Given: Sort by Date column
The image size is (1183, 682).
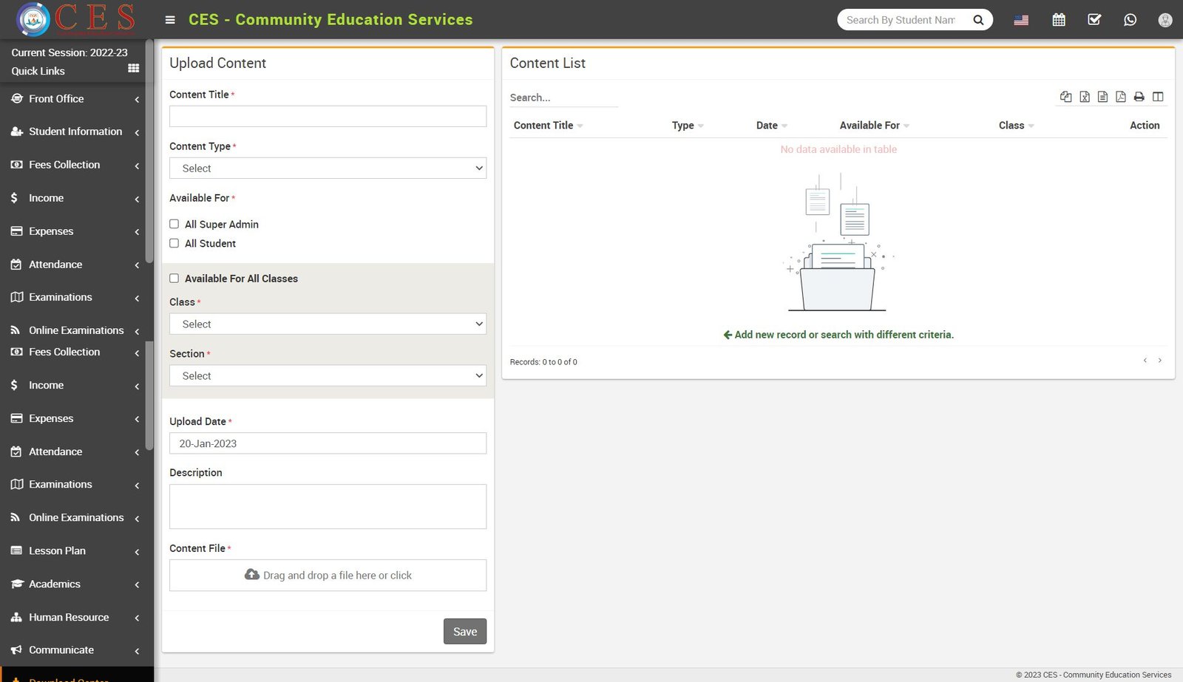Looking at the screenshot, I should [772, 126].
